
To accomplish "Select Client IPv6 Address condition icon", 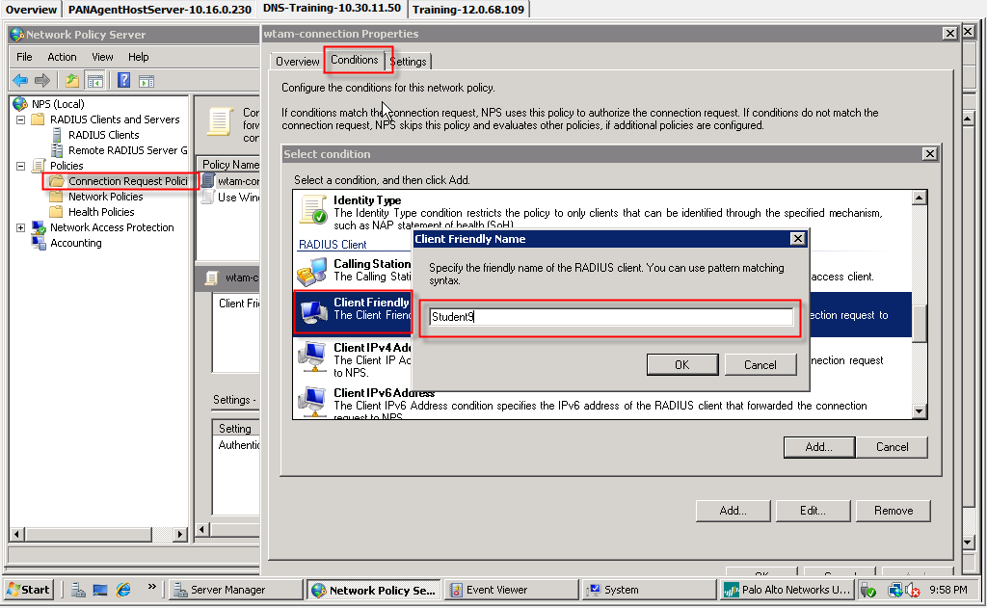I will [312, 401].
